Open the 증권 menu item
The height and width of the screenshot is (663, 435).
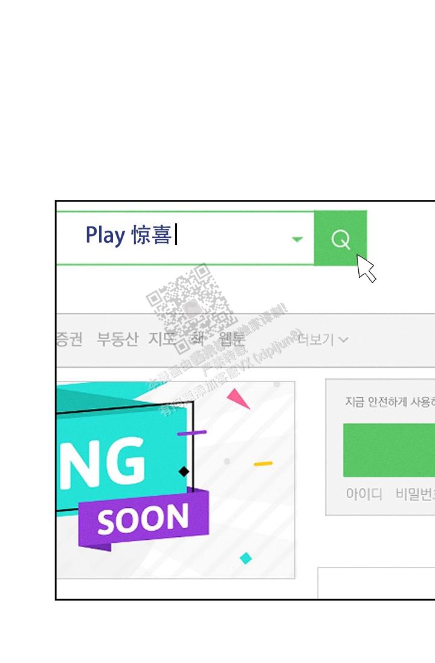tap(69, 339)
